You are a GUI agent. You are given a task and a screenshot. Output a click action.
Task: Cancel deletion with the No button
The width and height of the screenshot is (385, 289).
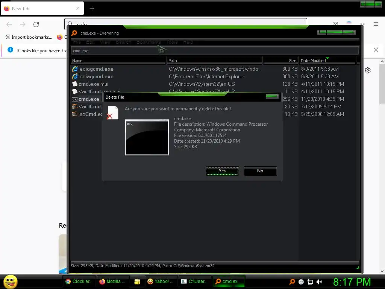click(x=260, y=171)
